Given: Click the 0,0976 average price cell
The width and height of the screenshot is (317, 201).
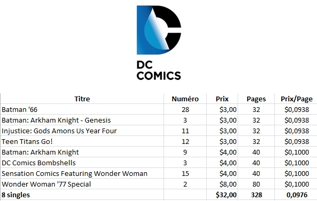Looking at the screenshot, I should pos(296,195).
